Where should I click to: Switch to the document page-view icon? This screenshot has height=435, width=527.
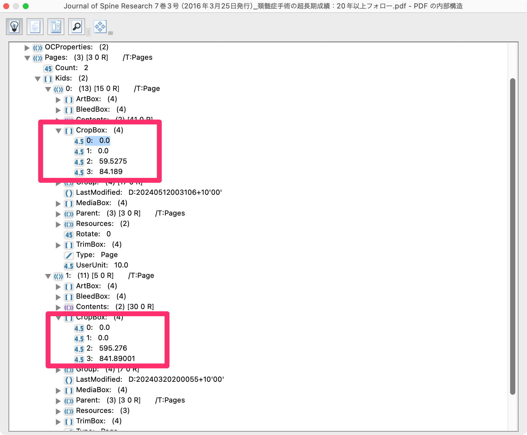[34, 26]
